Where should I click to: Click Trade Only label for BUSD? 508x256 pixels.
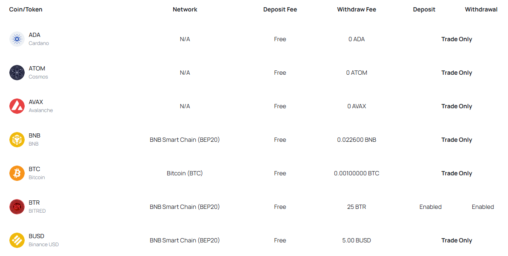tap(457, 240)
